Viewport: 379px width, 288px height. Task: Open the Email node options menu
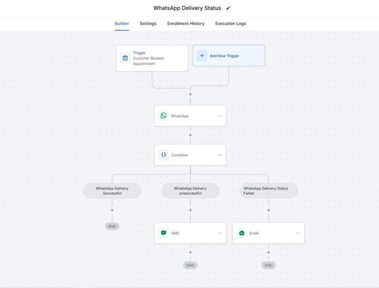pyautogui.click(x=298, y=233)
